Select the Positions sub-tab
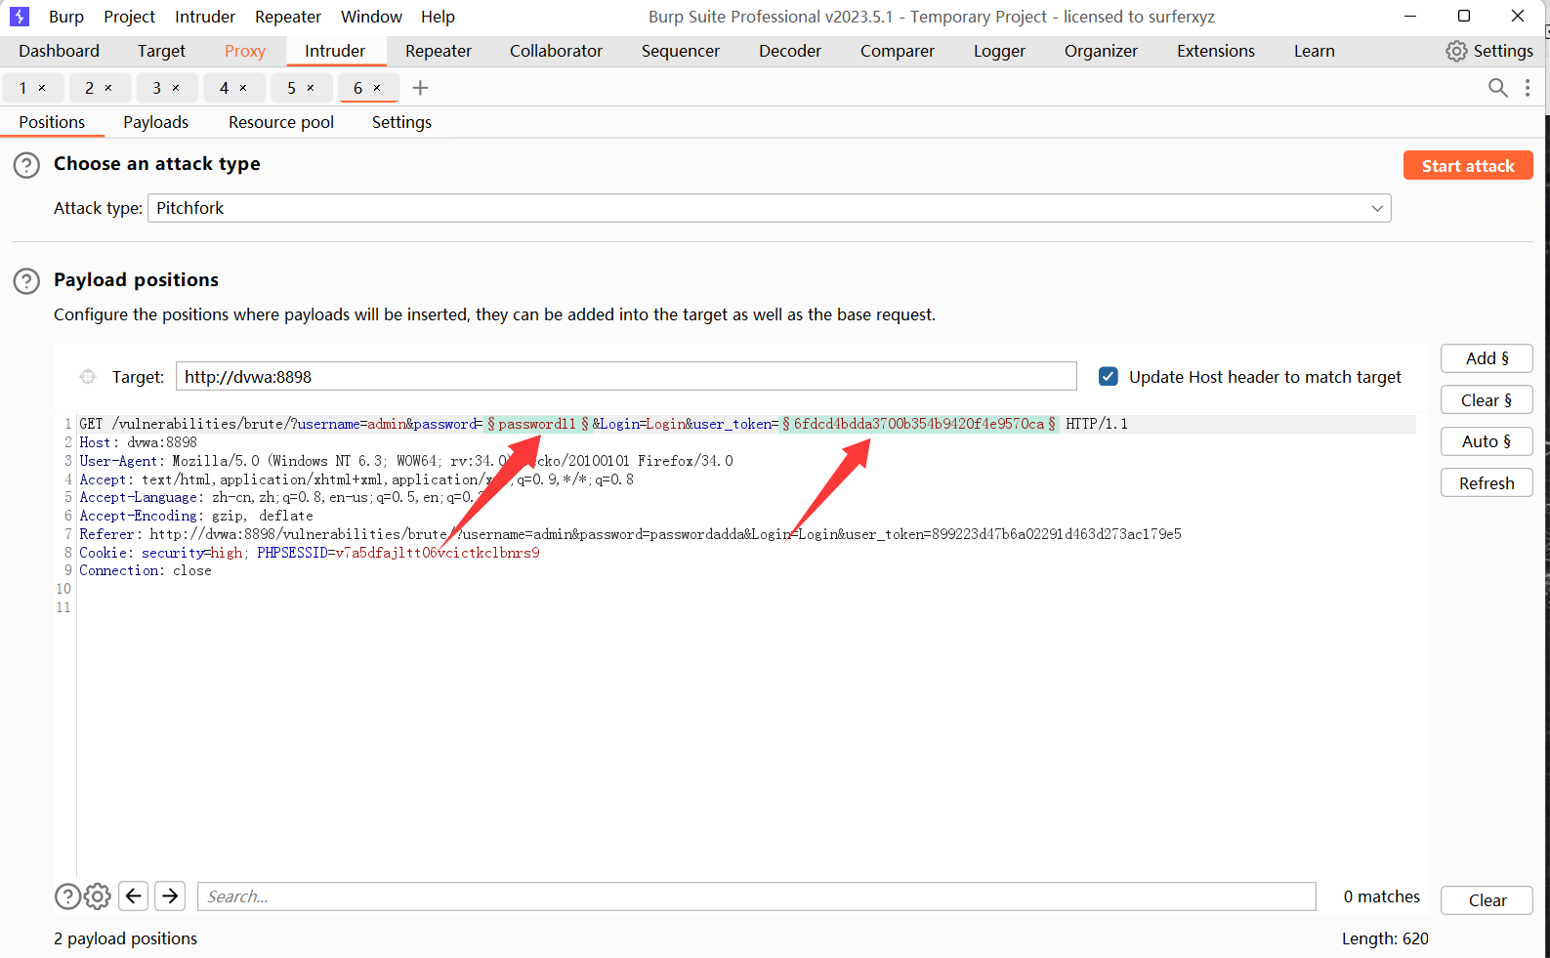This screenshot has width=1550, height=958. pos(52,122)
